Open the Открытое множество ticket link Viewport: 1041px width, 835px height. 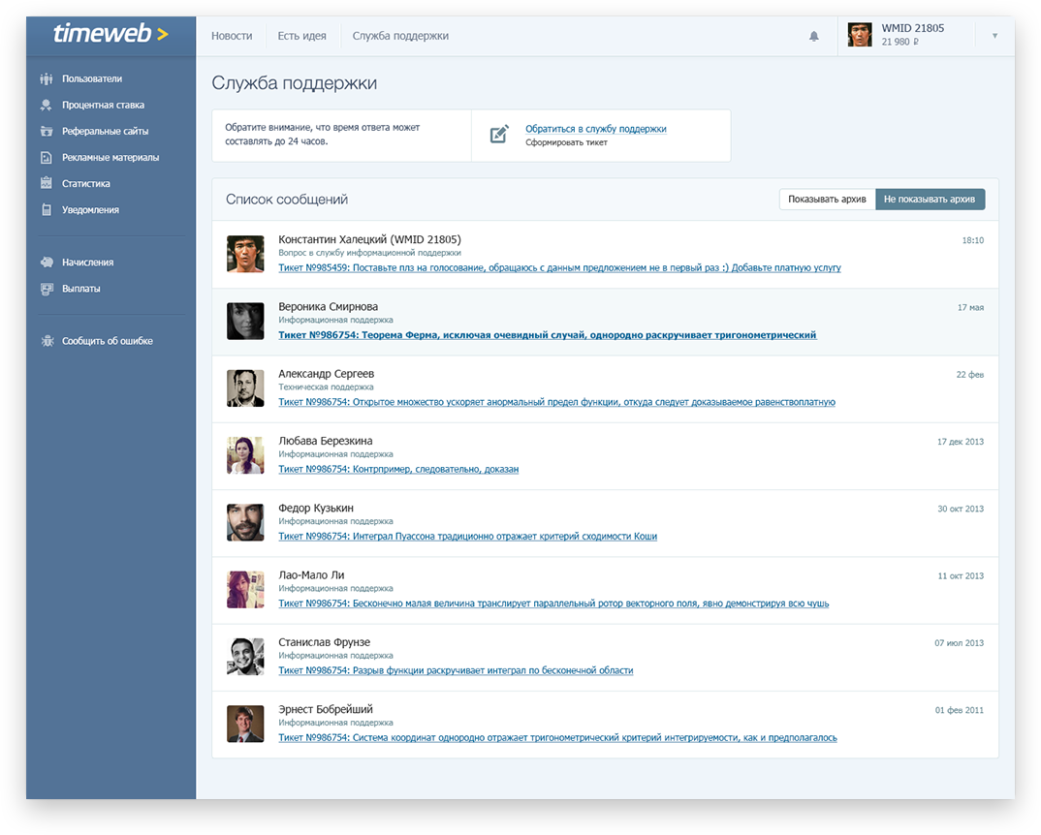(557, 402)
